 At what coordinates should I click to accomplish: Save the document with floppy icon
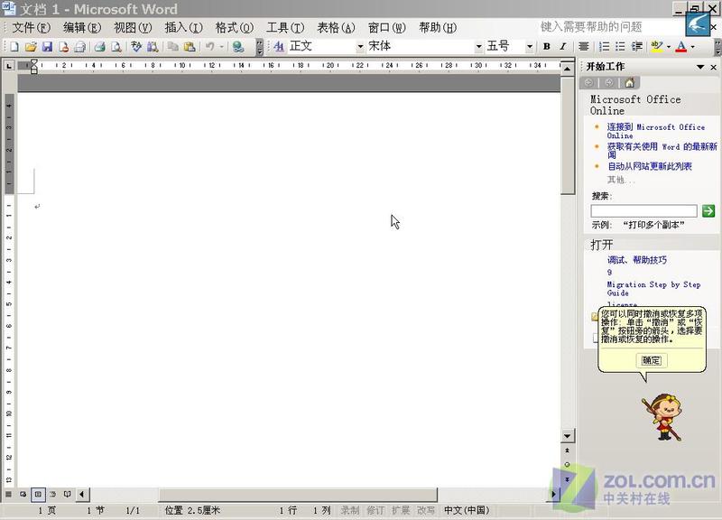47,47
